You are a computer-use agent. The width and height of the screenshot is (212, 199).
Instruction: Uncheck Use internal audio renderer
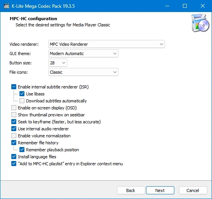(14, 129)
